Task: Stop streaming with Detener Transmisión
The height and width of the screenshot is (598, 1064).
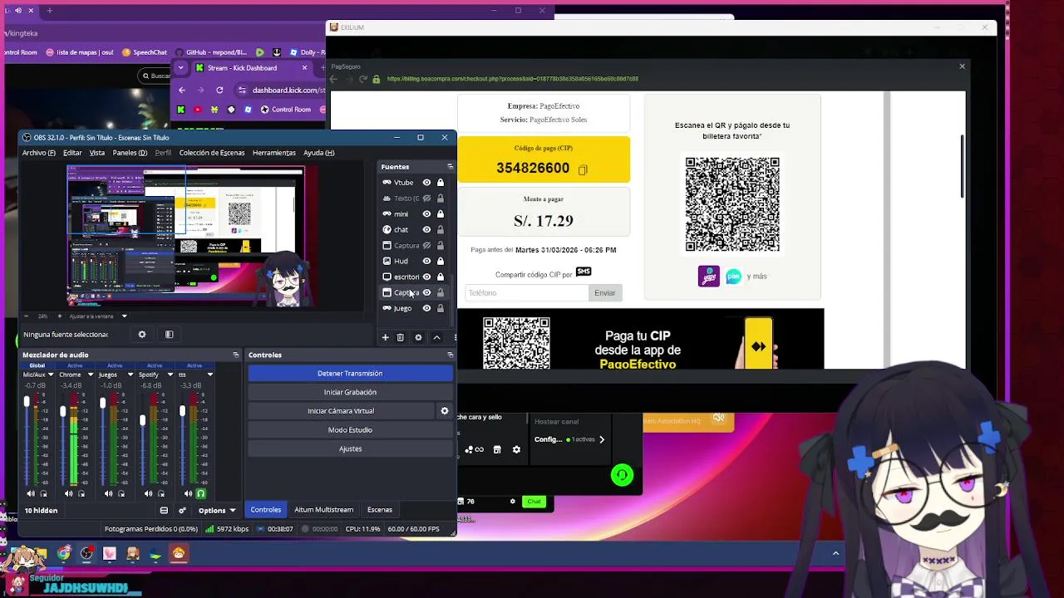Action: (350, 374)
